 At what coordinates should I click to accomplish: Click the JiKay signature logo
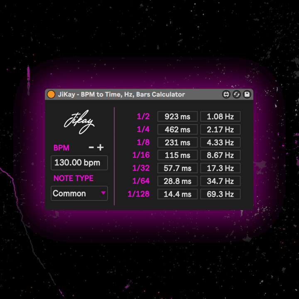[79, 122]
